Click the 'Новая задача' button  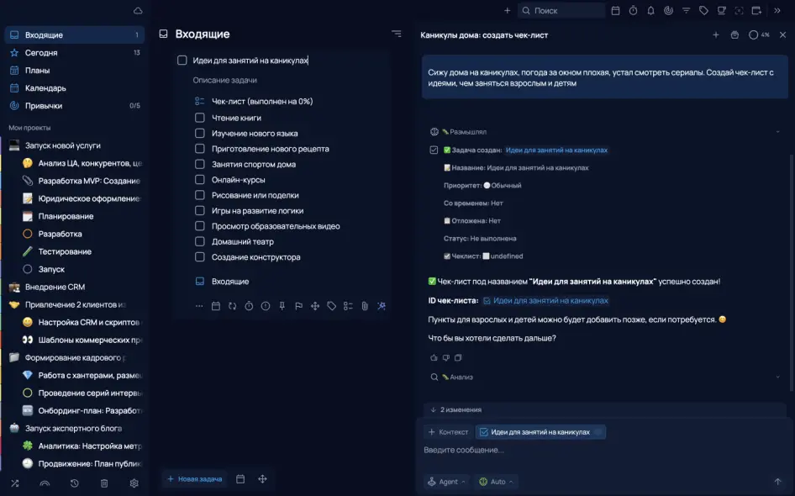point(194,478)
